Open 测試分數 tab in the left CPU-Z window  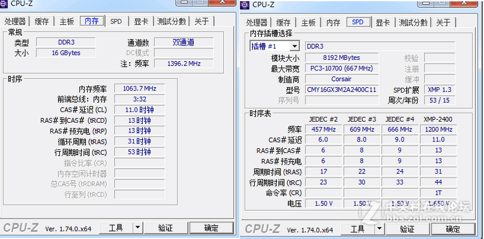click(x=171, y=21)
